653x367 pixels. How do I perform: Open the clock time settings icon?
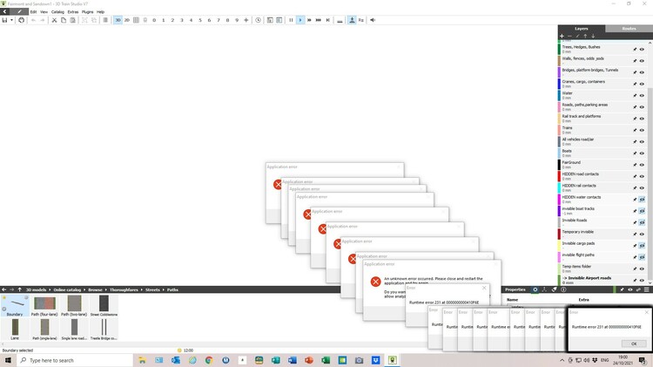(x=259, y=20)
